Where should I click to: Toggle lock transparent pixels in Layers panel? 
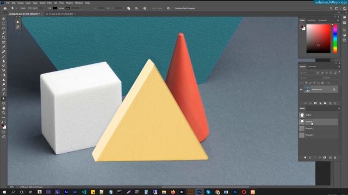pos(306,83)
